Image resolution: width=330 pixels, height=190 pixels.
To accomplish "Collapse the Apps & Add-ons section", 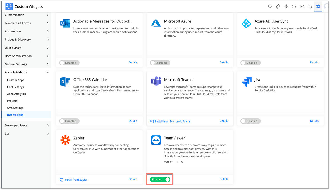I will click(27, 73).
